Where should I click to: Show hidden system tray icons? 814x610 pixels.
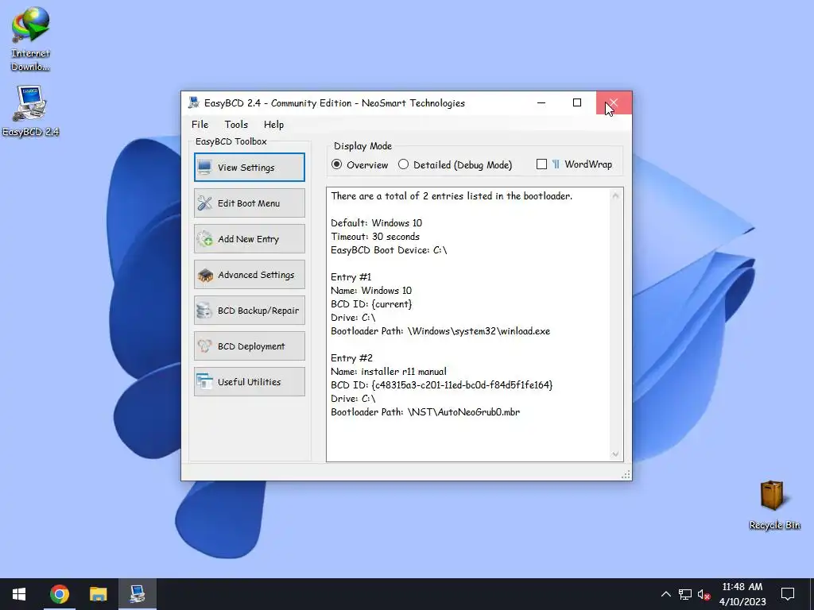click(x=665, y=594)
